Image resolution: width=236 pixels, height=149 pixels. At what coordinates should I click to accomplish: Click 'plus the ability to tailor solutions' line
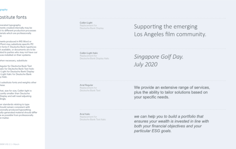point(171,92)
